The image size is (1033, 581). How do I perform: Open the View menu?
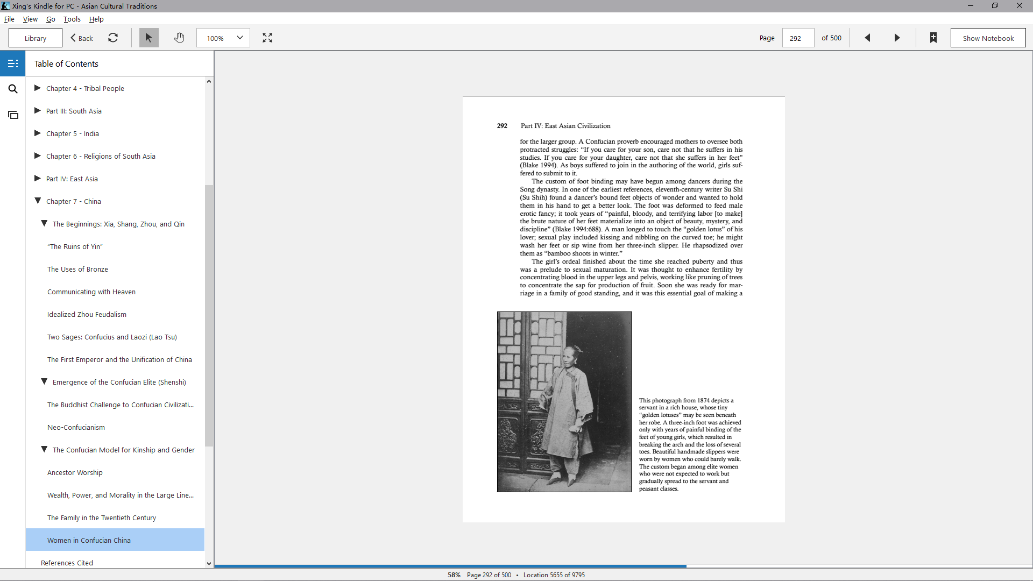click(30, 19)
